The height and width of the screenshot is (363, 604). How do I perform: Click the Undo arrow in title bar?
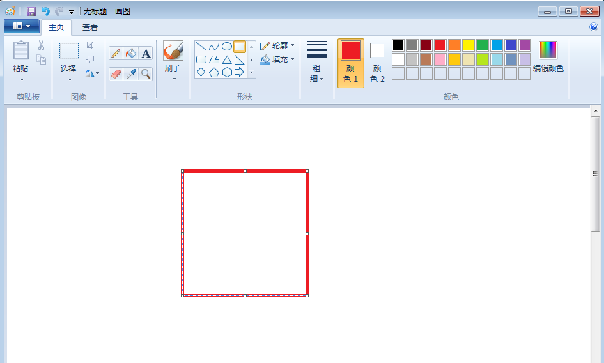[x=45, y=11]
